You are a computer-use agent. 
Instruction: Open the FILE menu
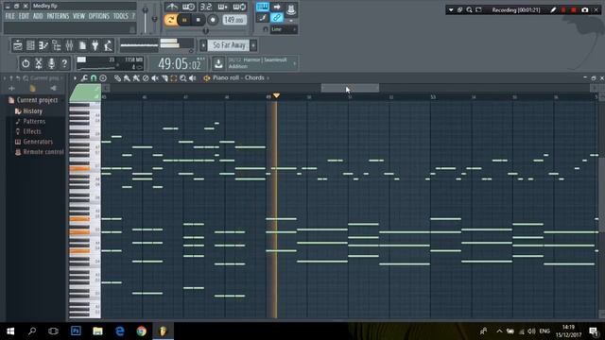pos(10,16)
